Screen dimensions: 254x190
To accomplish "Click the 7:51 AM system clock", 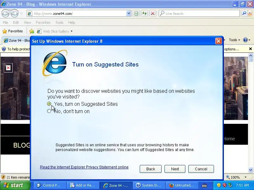I will coord(242,185).
